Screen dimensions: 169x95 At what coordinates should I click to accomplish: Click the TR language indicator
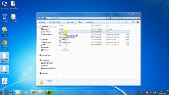[140, 92]
